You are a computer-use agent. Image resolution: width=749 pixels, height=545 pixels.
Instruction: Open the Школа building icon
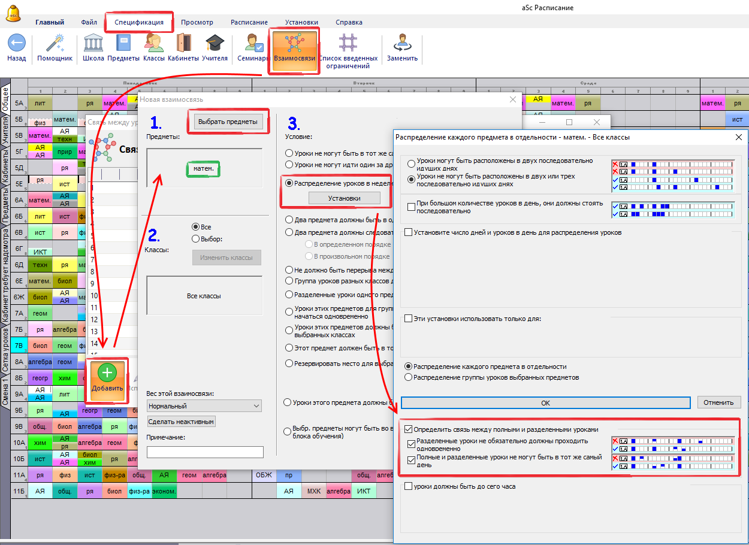coord(93,44)
